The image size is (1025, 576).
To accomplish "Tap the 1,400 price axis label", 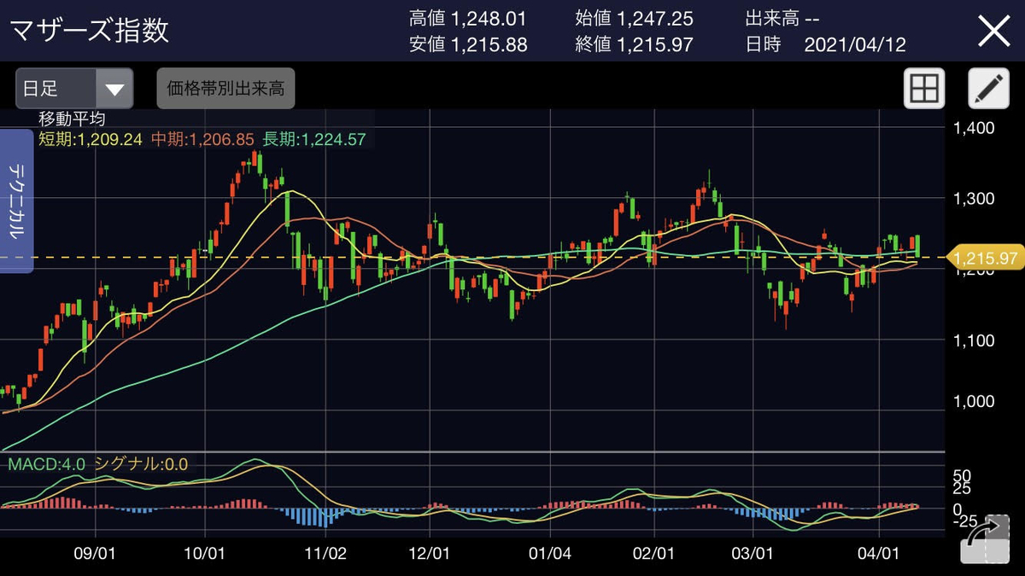I will click(973, 128).
